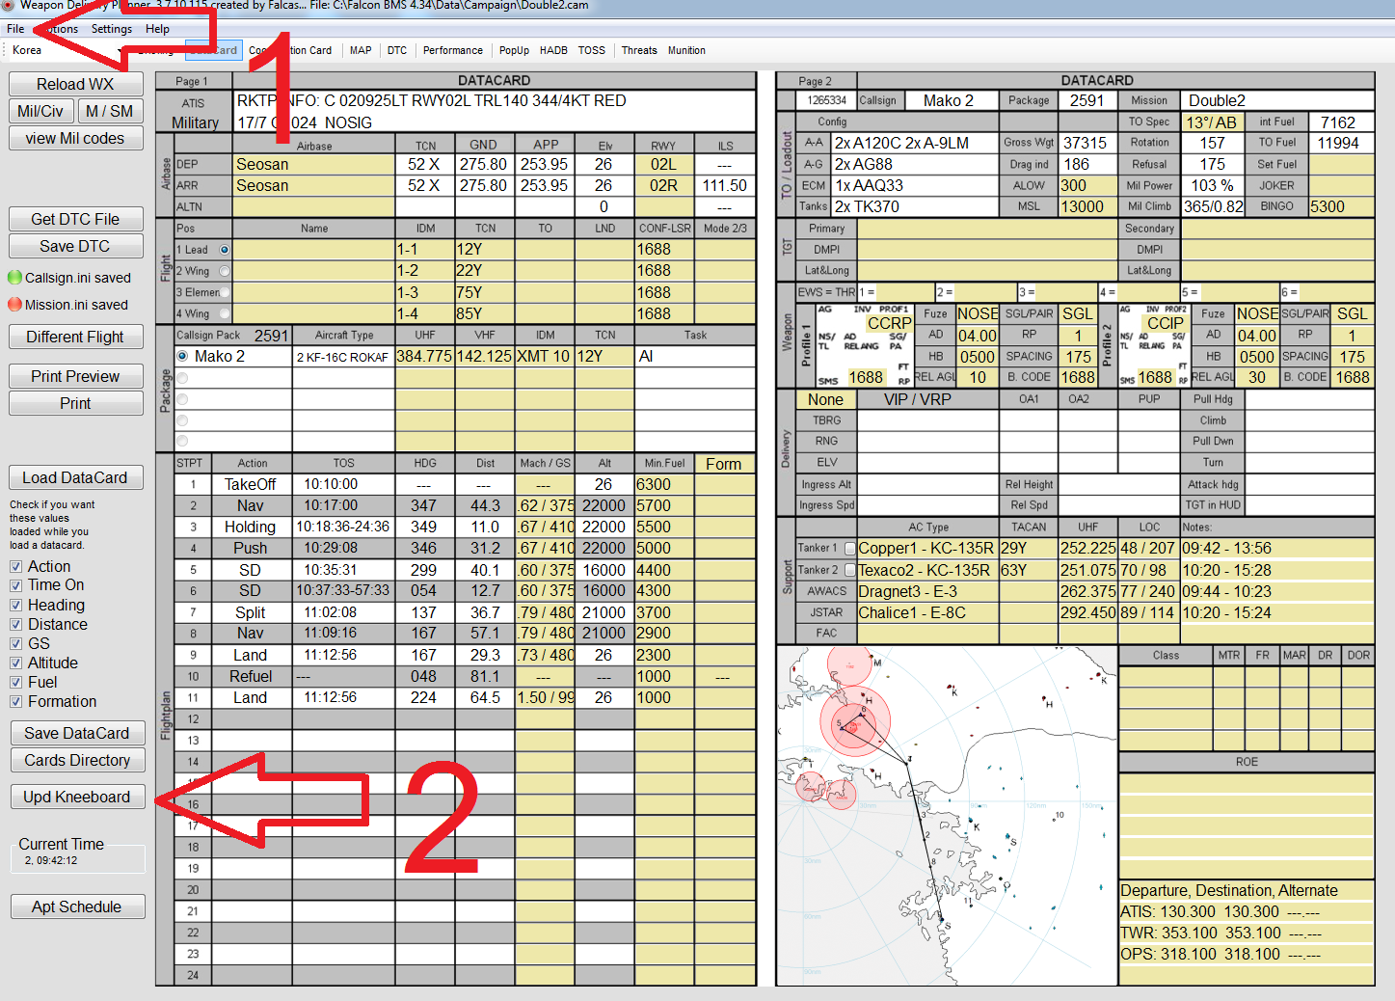Image resolution: width=1395 pixels, height=1001 pixels.
Task: Click the GND header button
Action: coord(484,145)
